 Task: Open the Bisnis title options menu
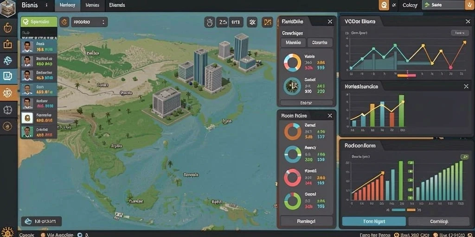46,5
